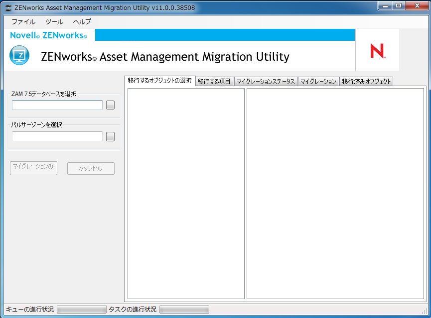Viewport: 431px width, 318px height.
Task: Switch to the マイグレーション tab
Action: [x=318, y=81]
